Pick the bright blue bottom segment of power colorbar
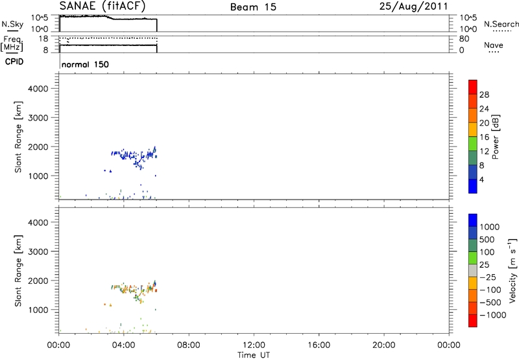This screenshot has height=359, width=519. coord(473,186)
